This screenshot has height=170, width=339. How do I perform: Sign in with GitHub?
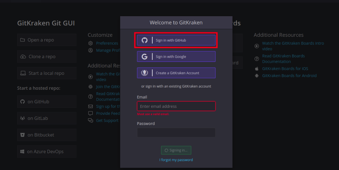tap(176, 40)
